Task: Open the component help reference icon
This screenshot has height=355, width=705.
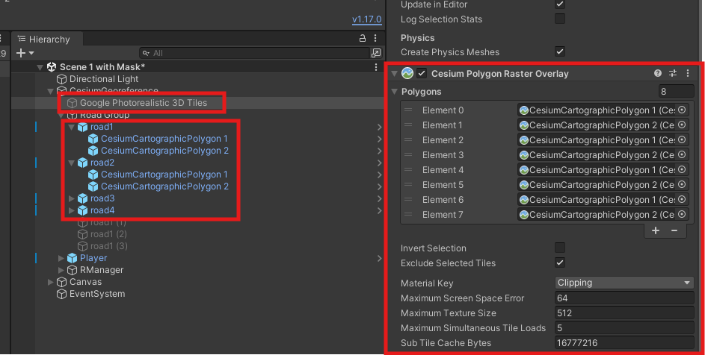Action: pos(658,73)
